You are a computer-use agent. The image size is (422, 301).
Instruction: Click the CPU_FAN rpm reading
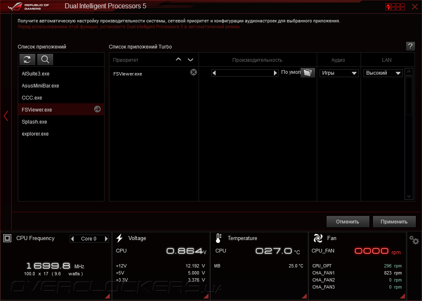click(378, 251)
